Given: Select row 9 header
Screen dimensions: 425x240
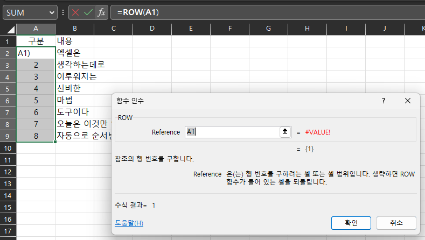Looking at the screenshot, I should click(x=8, y=136).
